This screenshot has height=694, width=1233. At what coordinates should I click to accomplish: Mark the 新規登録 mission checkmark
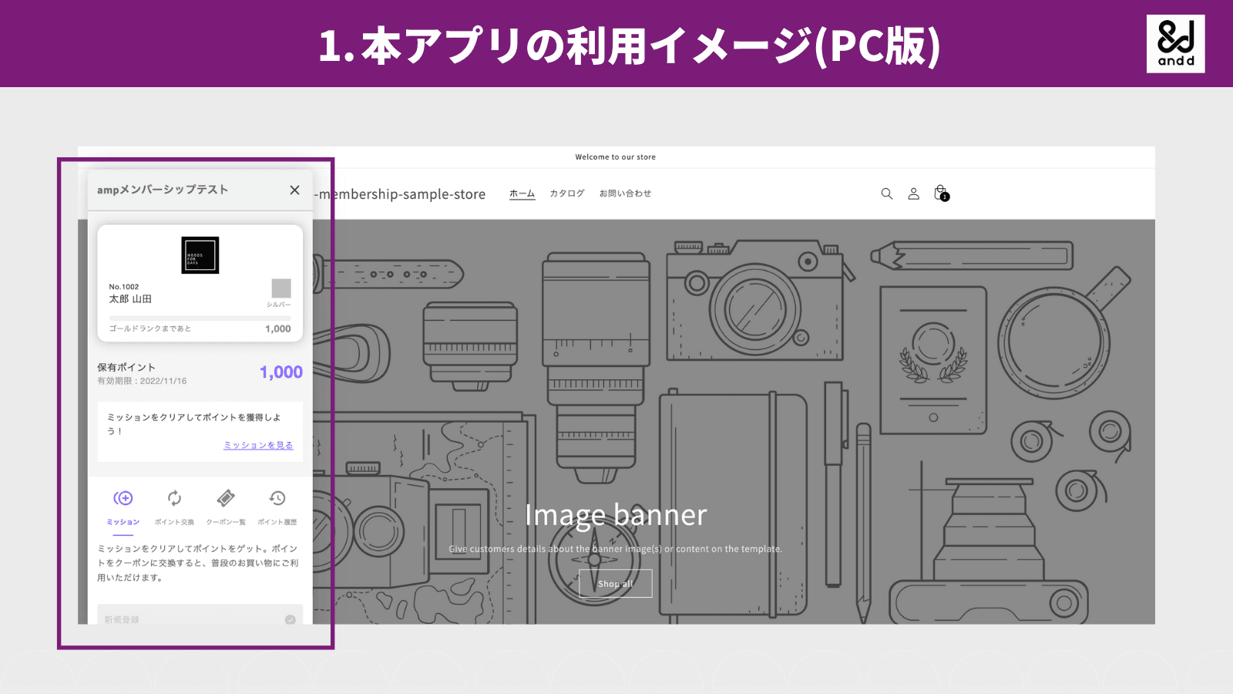pyautogui.click(x=290, y=619)
